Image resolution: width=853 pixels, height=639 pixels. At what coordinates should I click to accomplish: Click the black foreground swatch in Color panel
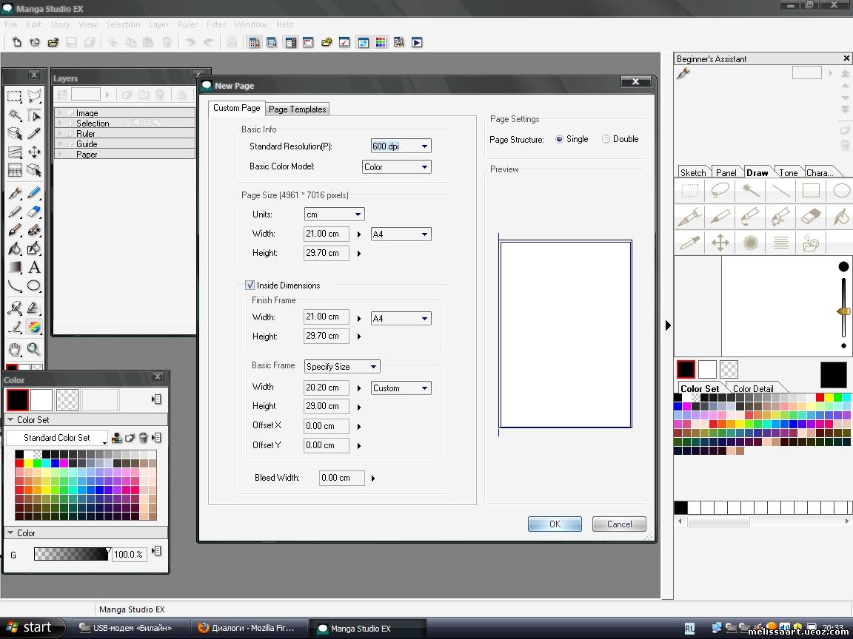click(x=18, y=400)
